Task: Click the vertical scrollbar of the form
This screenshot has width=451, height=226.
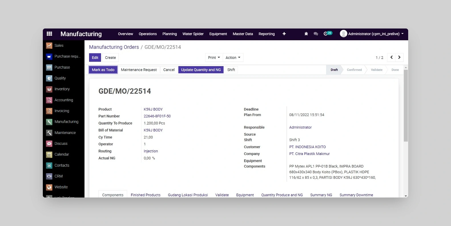Action: coord(406,105)
